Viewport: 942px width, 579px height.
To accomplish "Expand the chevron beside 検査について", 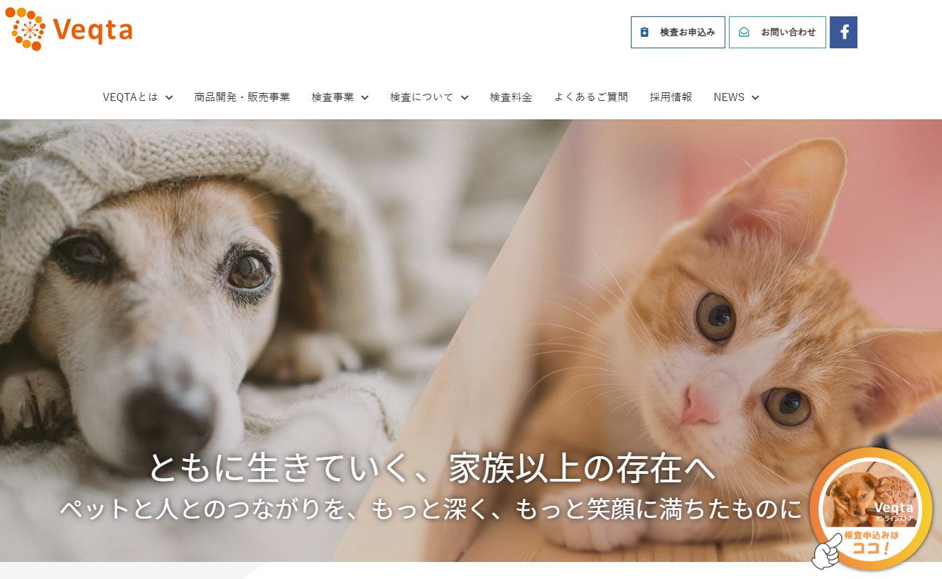I will coord(465,97).
